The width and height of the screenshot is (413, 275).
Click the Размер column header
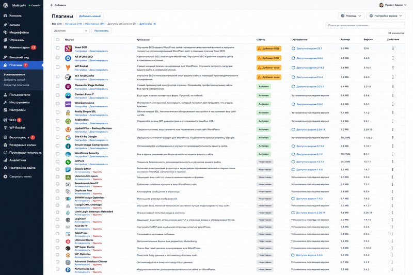pyautogui.click(x=345, y=40)
